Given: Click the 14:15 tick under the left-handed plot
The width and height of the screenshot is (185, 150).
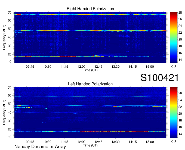Looking at the screenshot, I should click(132, 142).
